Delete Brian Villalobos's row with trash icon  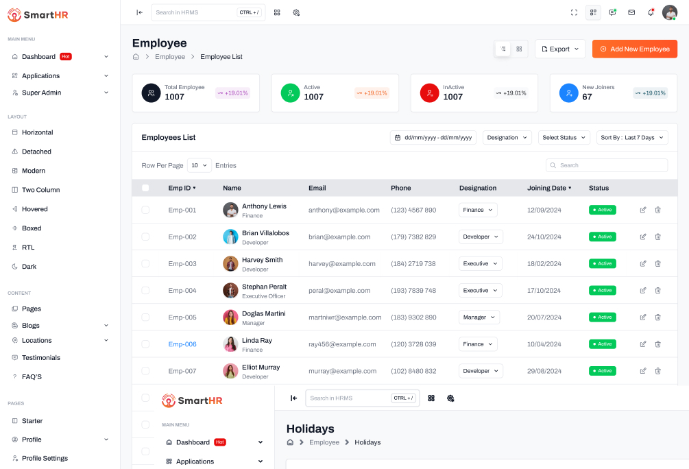[x=657, y=237]
